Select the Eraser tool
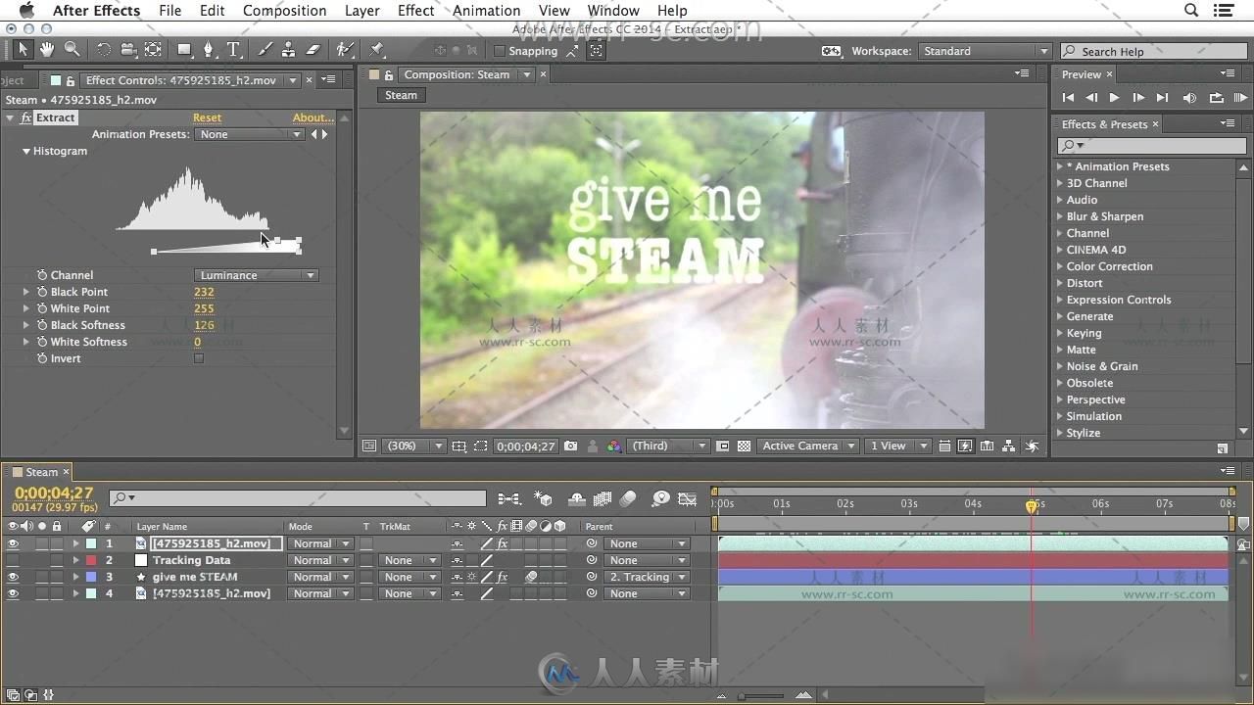 point(313,49)
